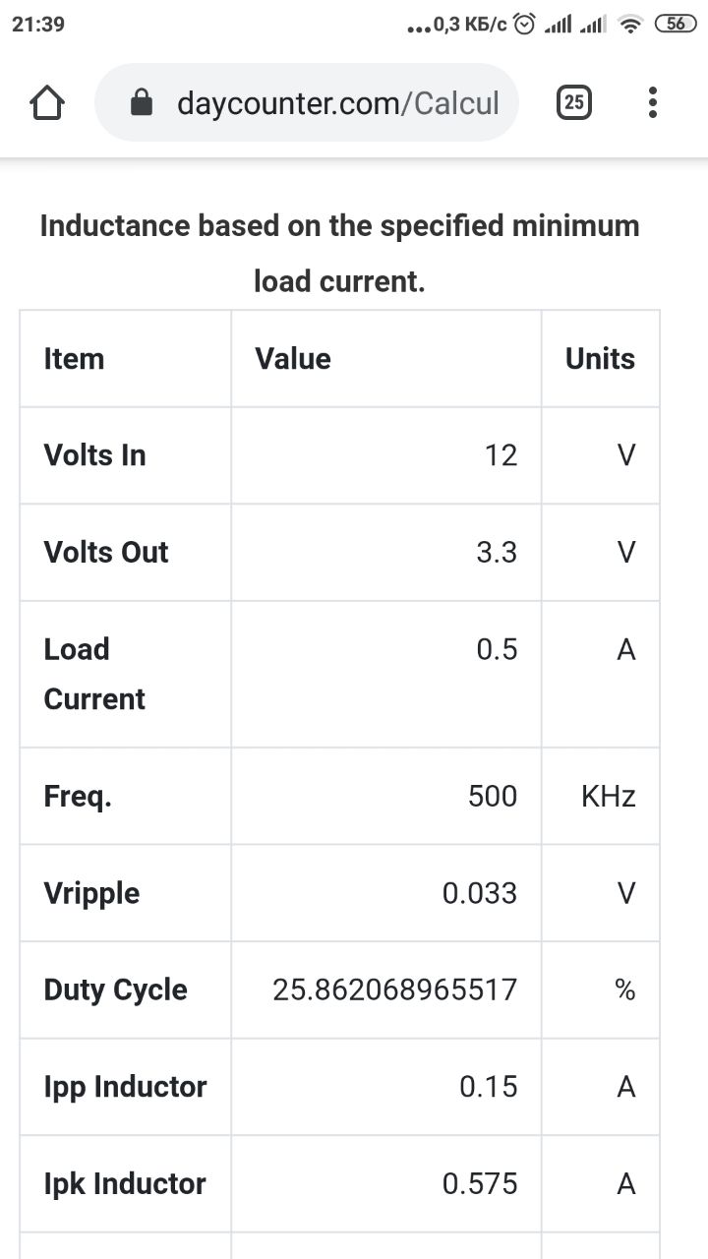The height and width of the screenshot is (1259, 708).
Task: Tap the battery indicator showing 56
Action: (677, 25)
